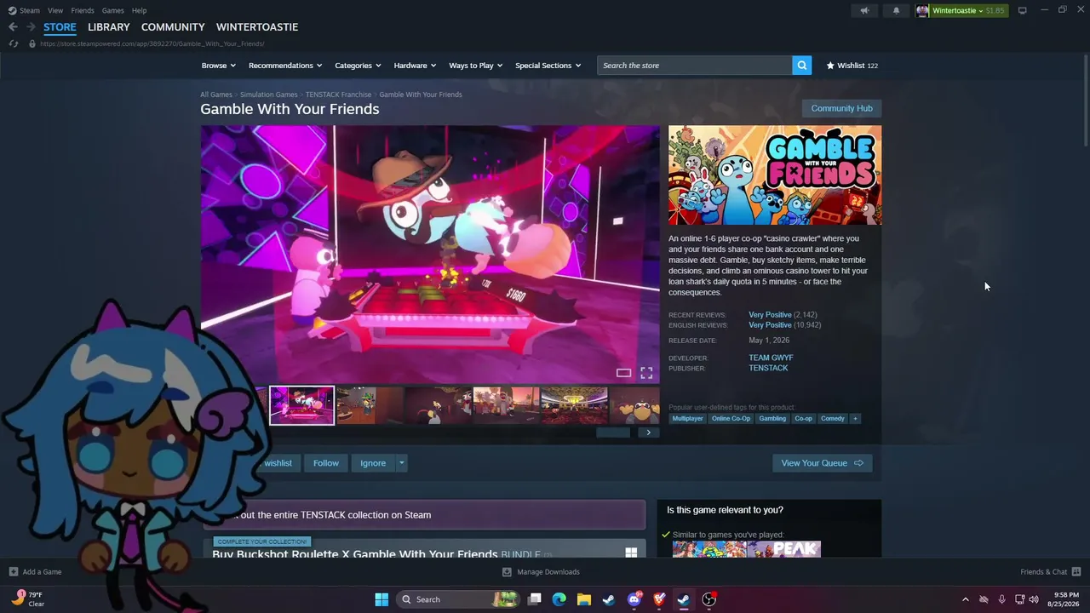Screen dimensions: 1090x613
Task: Click the Search the store input field
Action: [x=695, y=66]
